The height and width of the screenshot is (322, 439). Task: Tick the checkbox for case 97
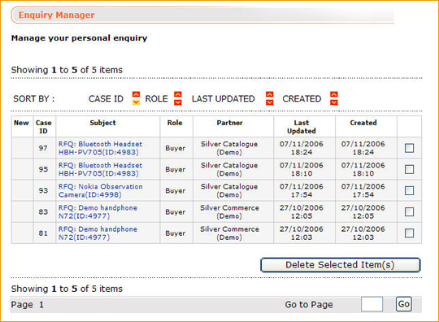point(409,148)
